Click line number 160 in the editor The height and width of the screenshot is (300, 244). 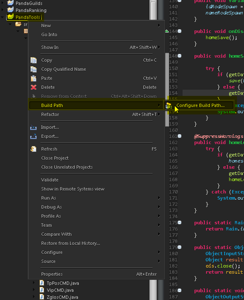[173, 130]
